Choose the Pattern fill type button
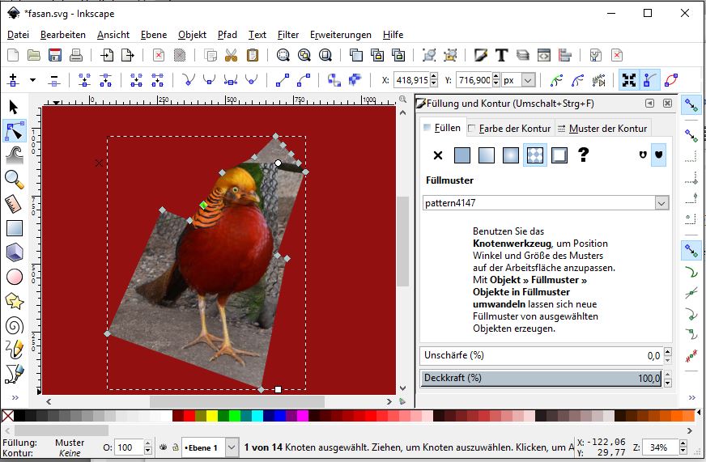Viewport: 706px width, 462px height. (534, 155)
